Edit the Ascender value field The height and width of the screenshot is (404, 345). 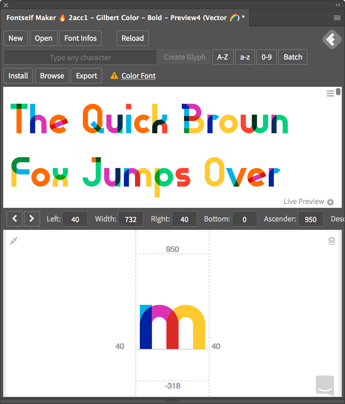pyautogui.click(x=310, y=219)
